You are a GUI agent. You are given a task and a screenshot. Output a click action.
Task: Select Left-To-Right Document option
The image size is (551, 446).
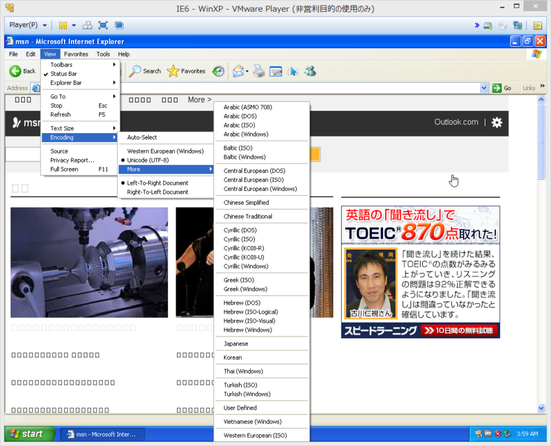click(x=165, y=183)
